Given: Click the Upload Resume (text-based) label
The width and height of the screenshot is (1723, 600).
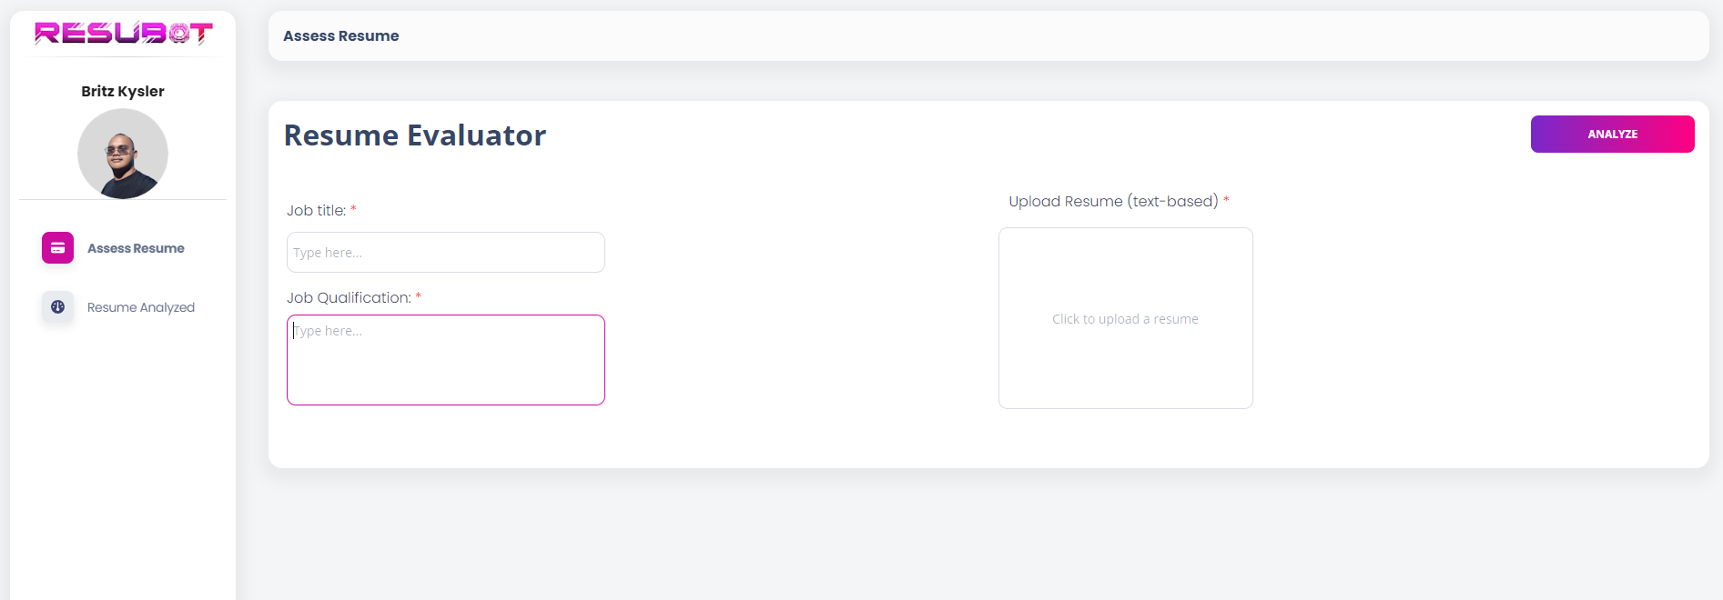Looking at the screenshot, I should pos(1113,201).
